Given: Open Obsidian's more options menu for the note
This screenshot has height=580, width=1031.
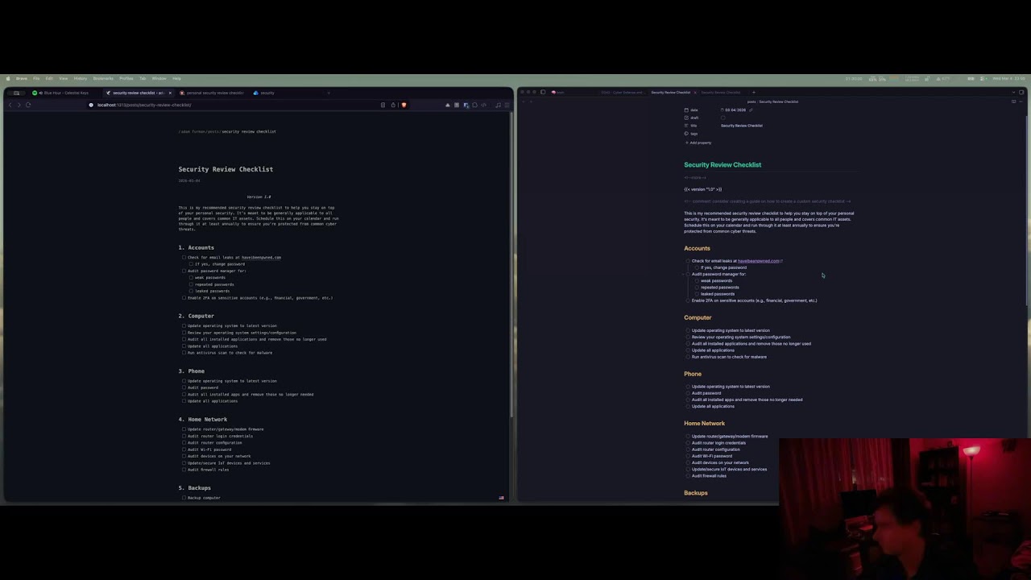Looking at the screenshot, I should tap(1021, 101).
